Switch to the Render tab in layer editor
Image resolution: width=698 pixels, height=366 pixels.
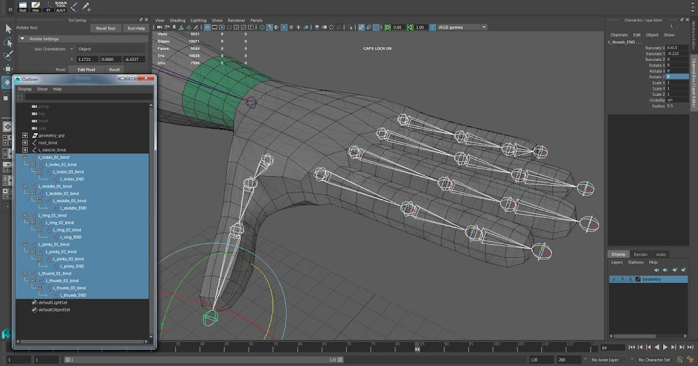point(640,254)
